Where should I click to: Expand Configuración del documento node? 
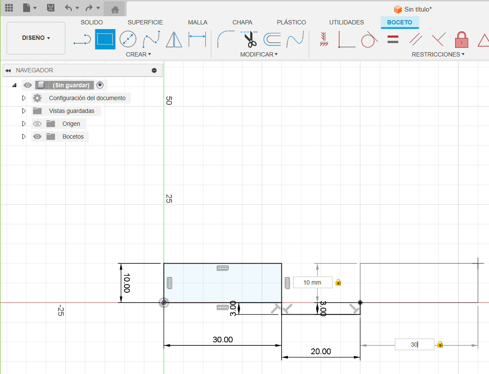point(24,98)
